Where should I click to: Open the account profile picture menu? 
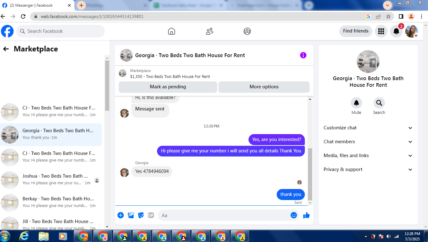point(412,31)
